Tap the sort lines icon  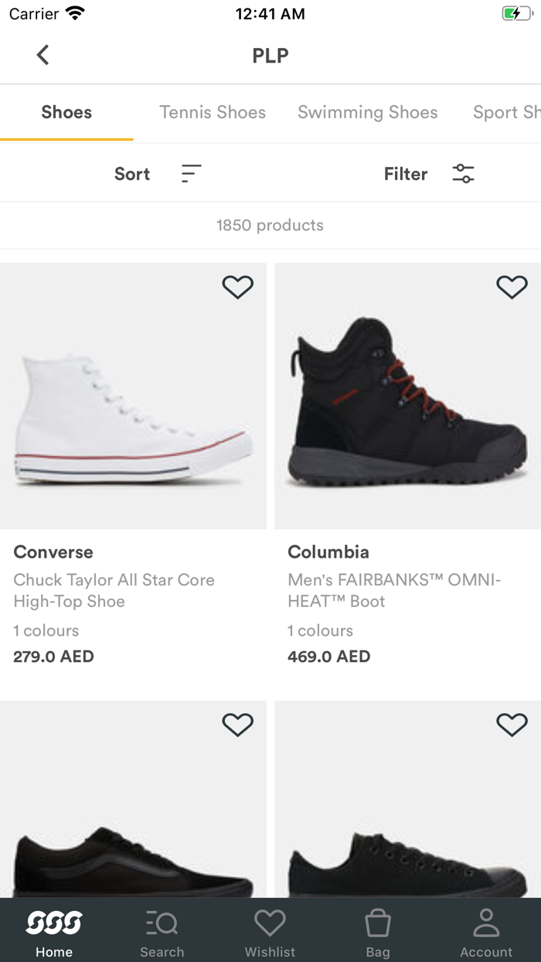pos(191,174)
